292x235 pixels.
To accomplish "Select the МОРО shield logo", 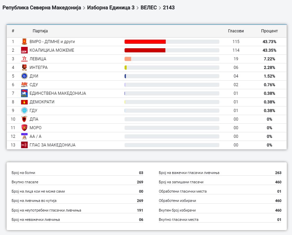I will (x=24, y=128).
